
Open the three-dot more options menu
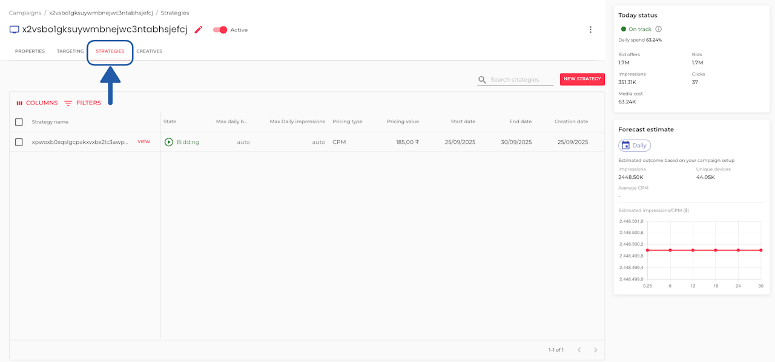tap(590, 30)
